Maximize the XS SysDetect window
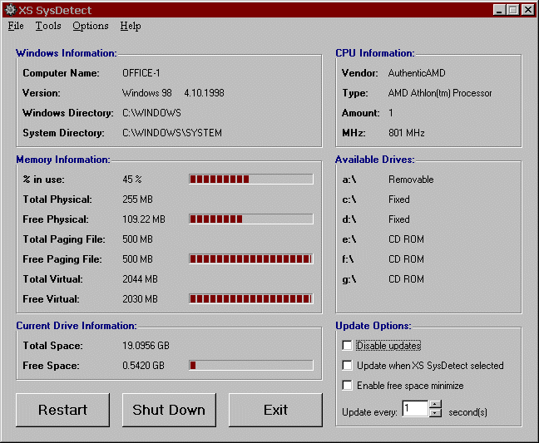Screen dimensions: 539x443 tap(512, 10)
